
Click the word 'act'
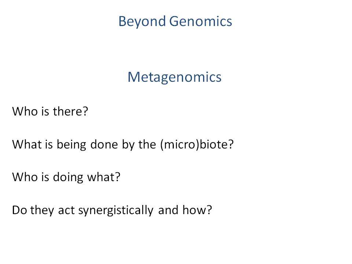pyautogui.click(x=66, y=210)
